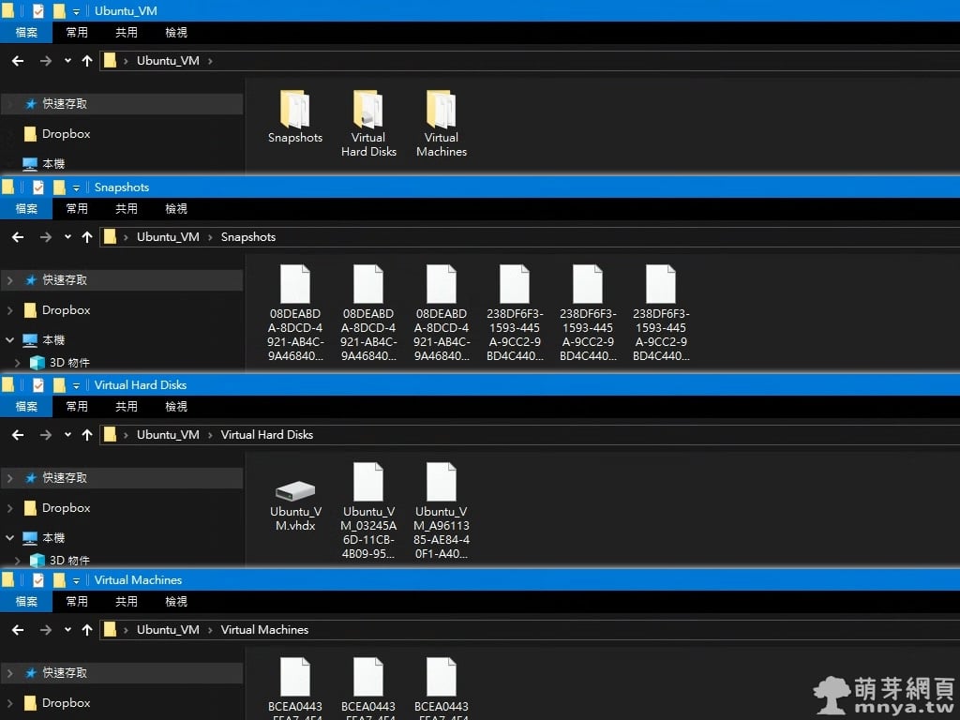Click properties checkmark icon in Virtual Machines title bar
This screenshot has width=960, height=720.
tap(38, 580)
